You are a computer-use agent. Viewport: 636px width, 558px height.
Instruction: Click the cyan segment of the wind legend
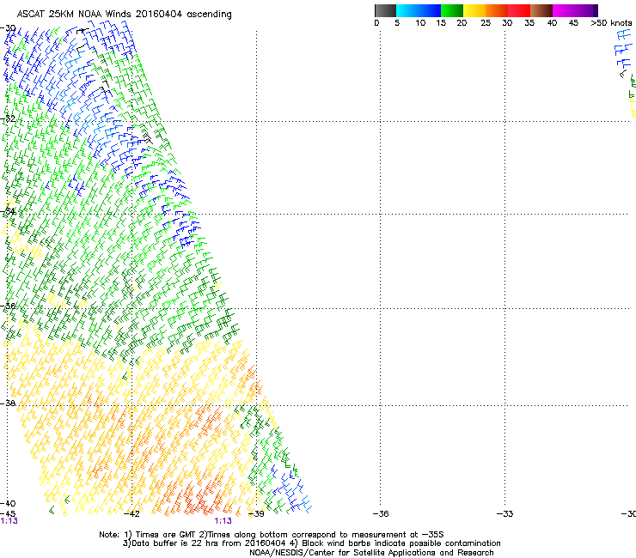[407, 10]
